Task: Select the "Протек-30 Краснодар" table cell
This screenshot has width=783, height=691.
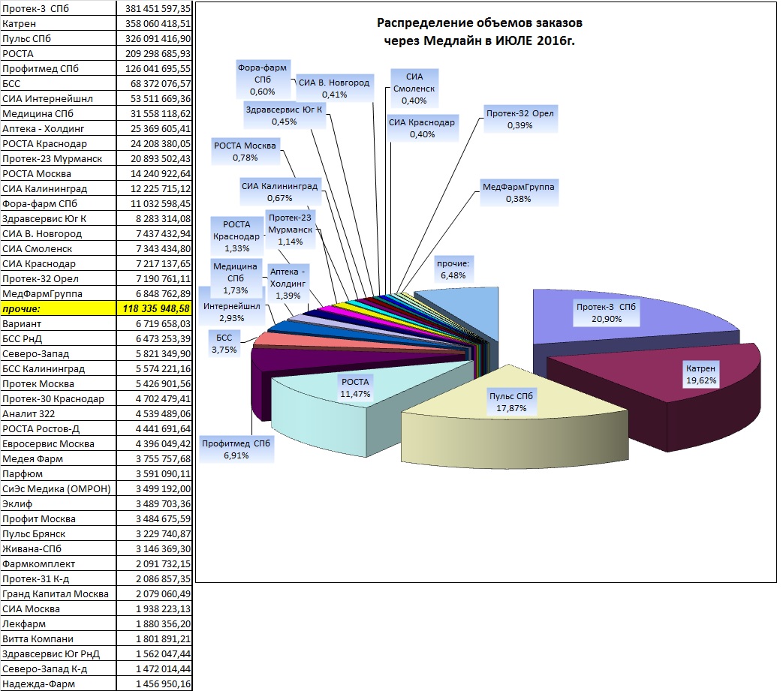Action: pyautogui.click(x=59, y=398)
